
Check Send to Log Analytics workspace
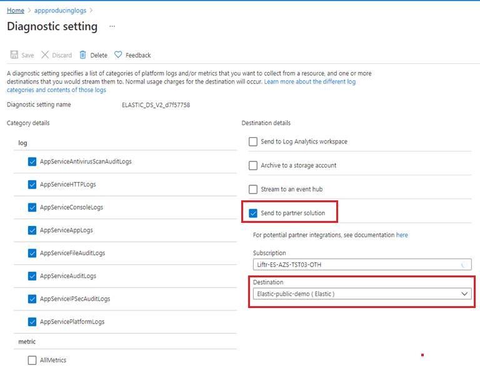click(x=253, y=141)
